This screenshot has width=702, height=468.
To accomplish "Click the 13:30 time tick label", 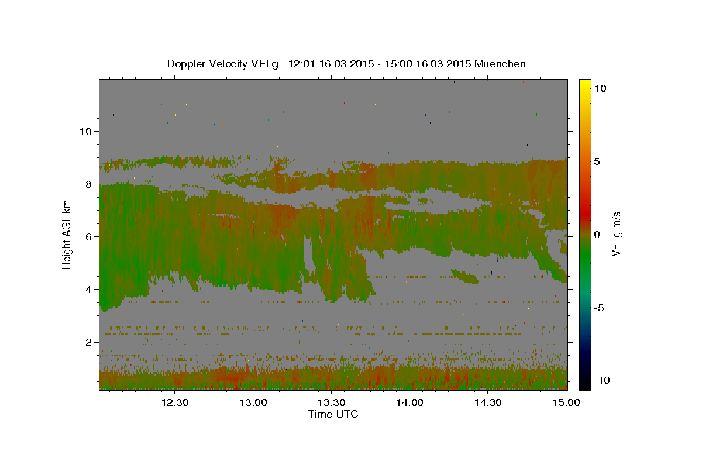I will tap(331, 402).
